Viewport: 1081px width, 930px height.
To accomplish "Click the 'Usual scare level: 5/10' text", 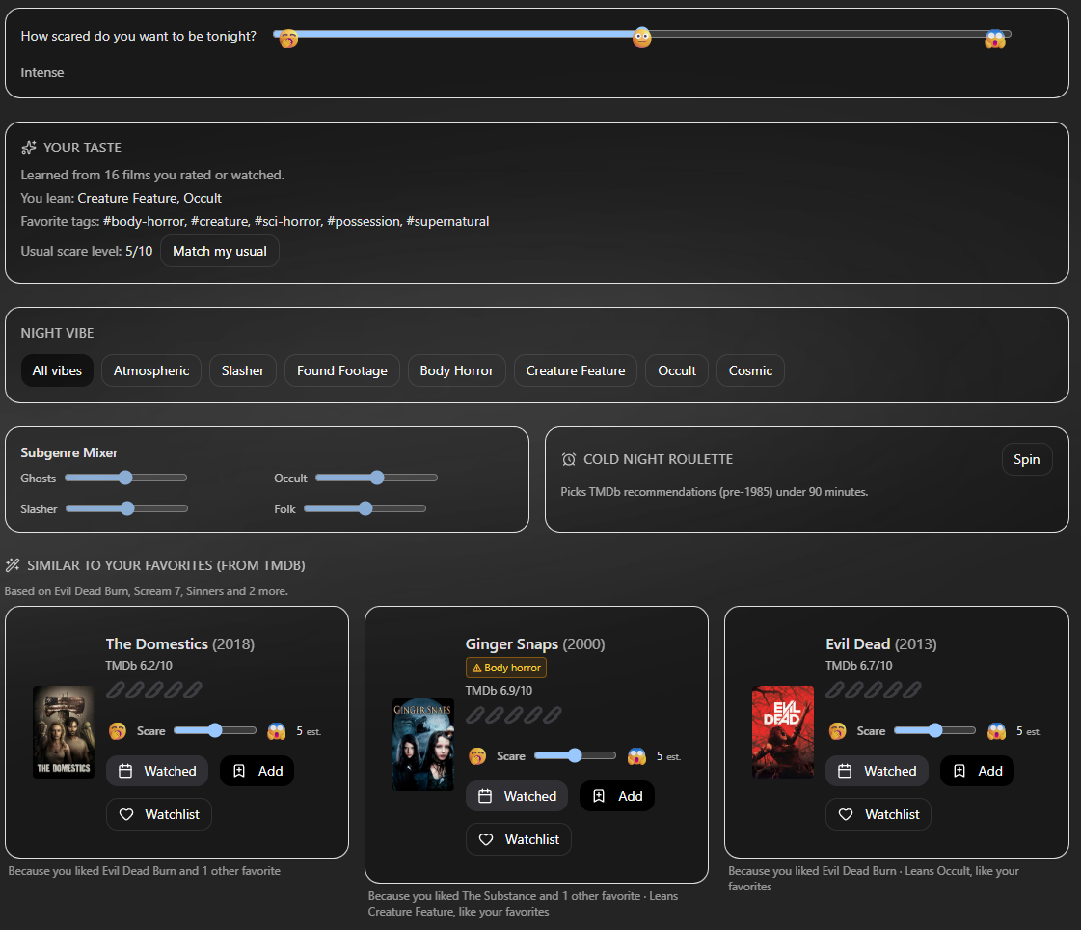I will tap(87, 251).
